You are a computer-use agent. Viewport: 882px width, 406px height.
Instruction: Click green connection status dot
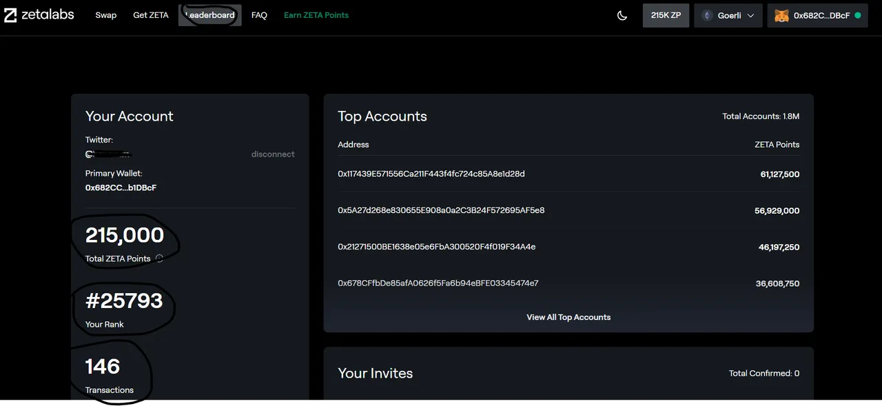point(858,15)
